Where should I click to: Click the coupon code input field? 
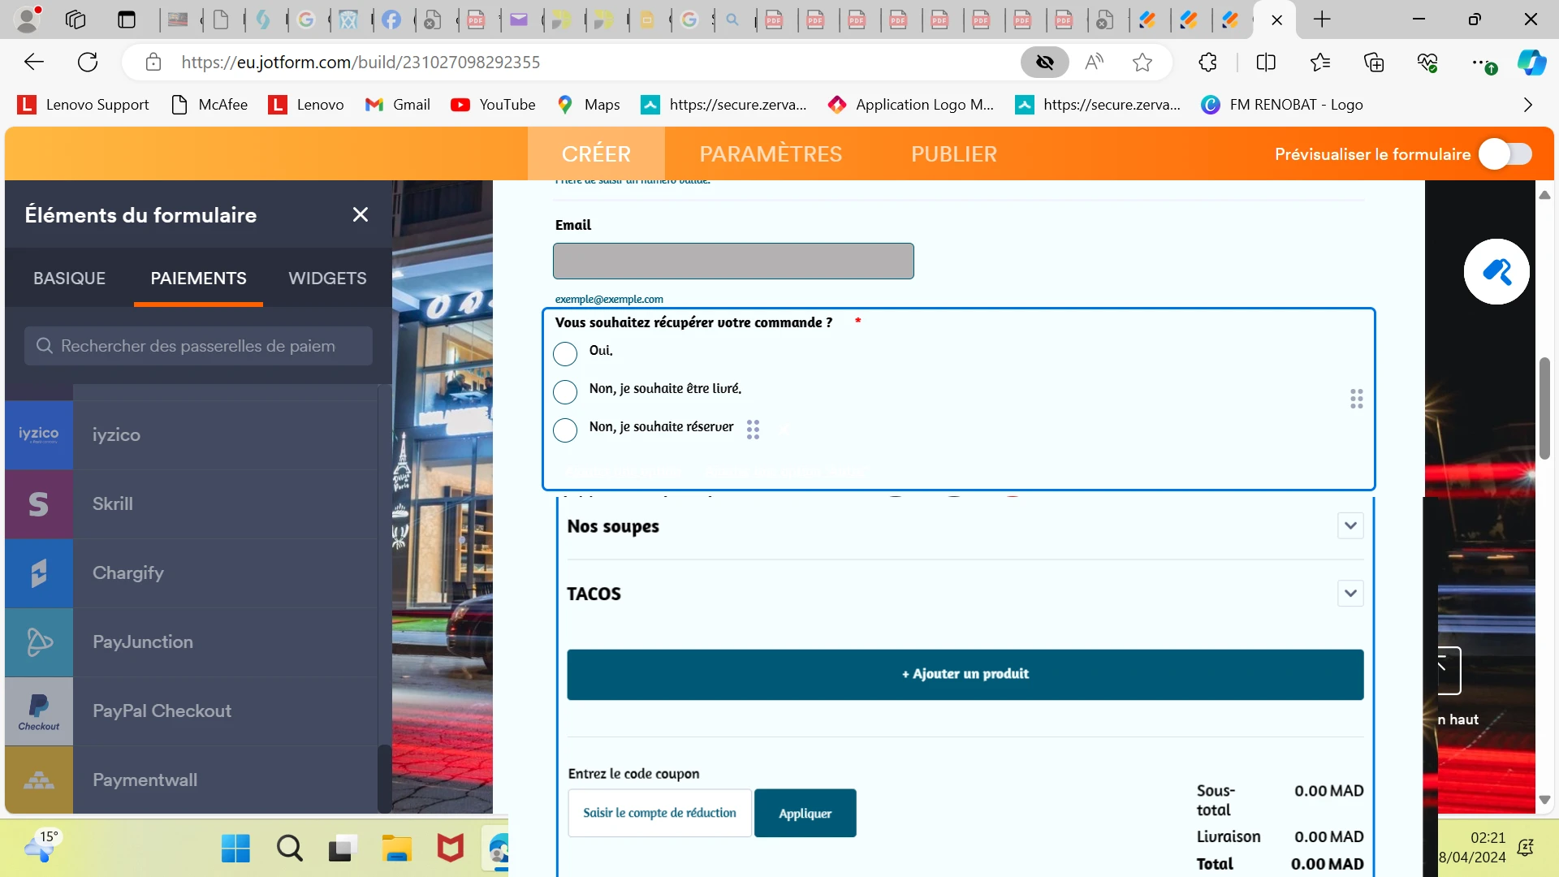(659, 812)
